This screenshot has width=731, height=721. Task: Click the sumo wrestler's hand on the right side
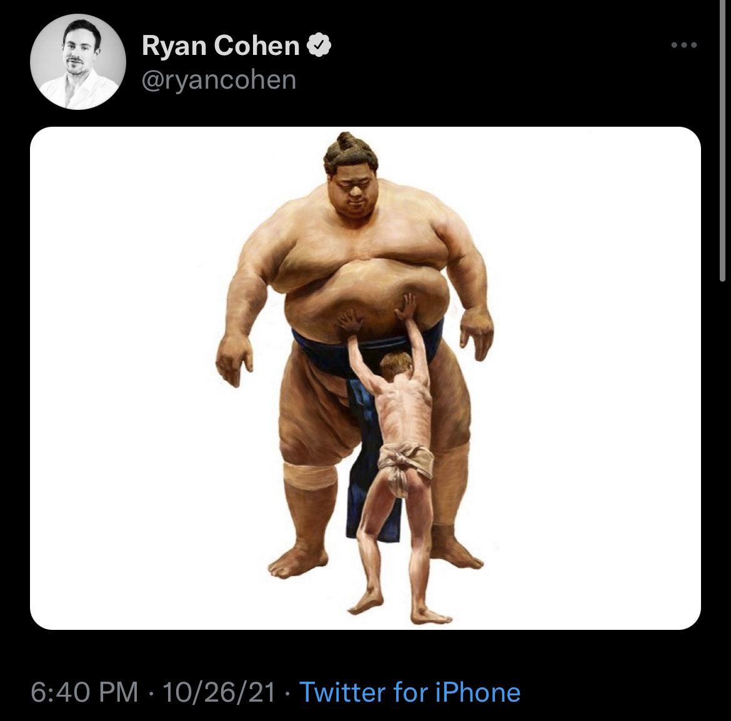point(477,333)
